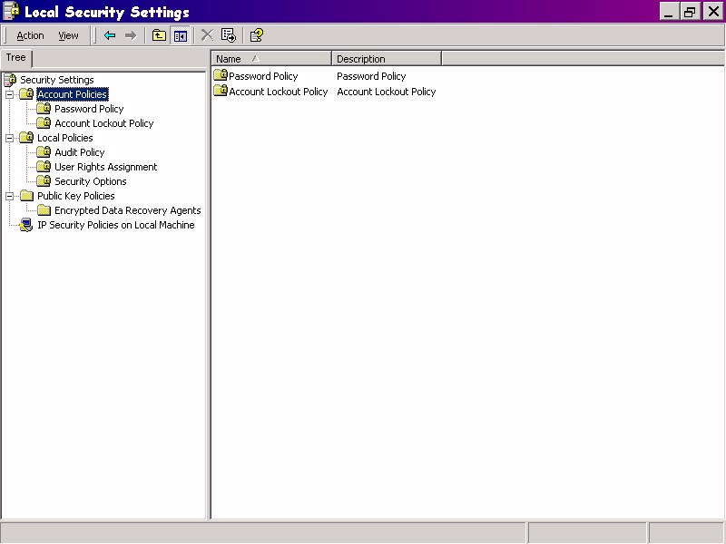Click the Description column header
The width and height of the screenshot is (726, 544).
[x=386, y=59]
